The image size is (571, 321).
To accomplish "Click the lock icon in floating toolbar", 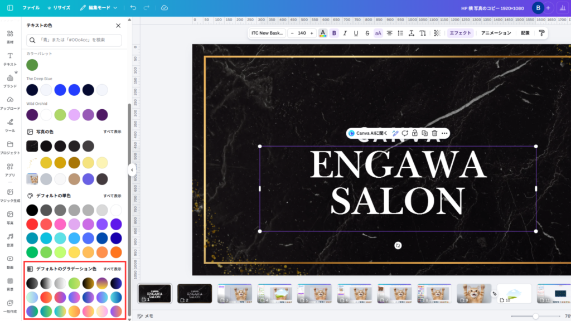I will (x=414, y=133).
